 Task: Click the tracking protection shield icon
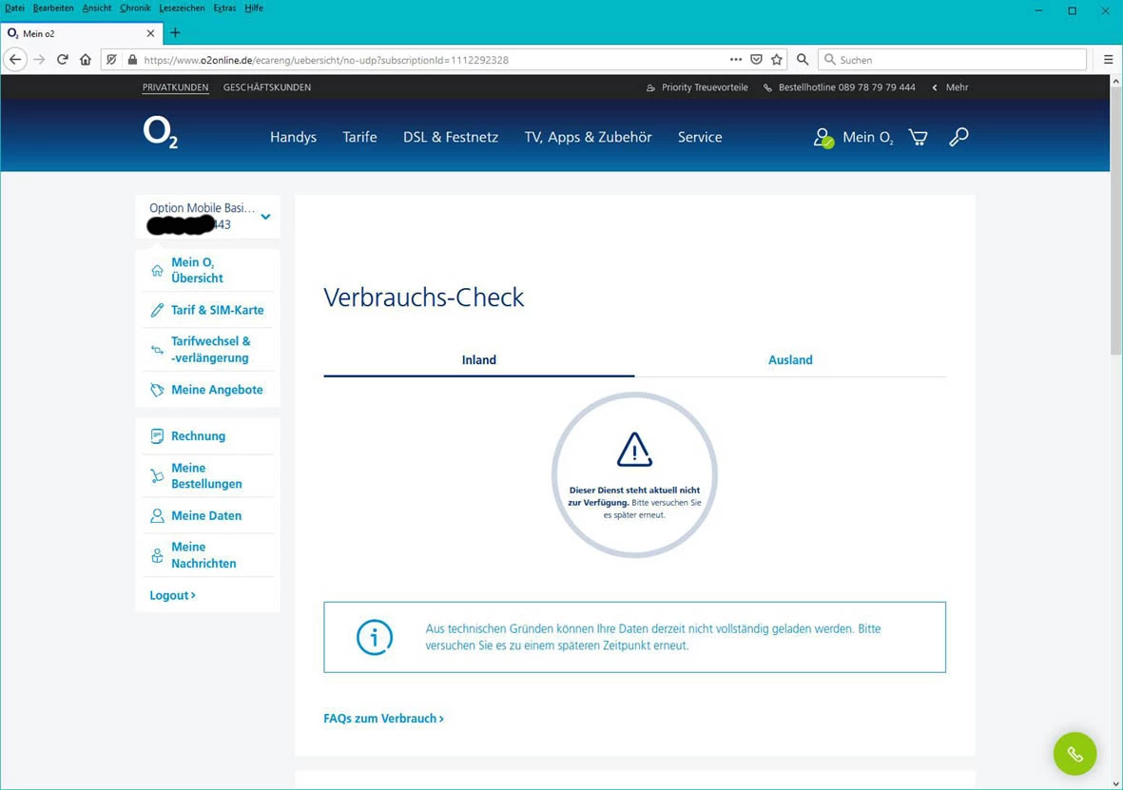click(111, 60)
